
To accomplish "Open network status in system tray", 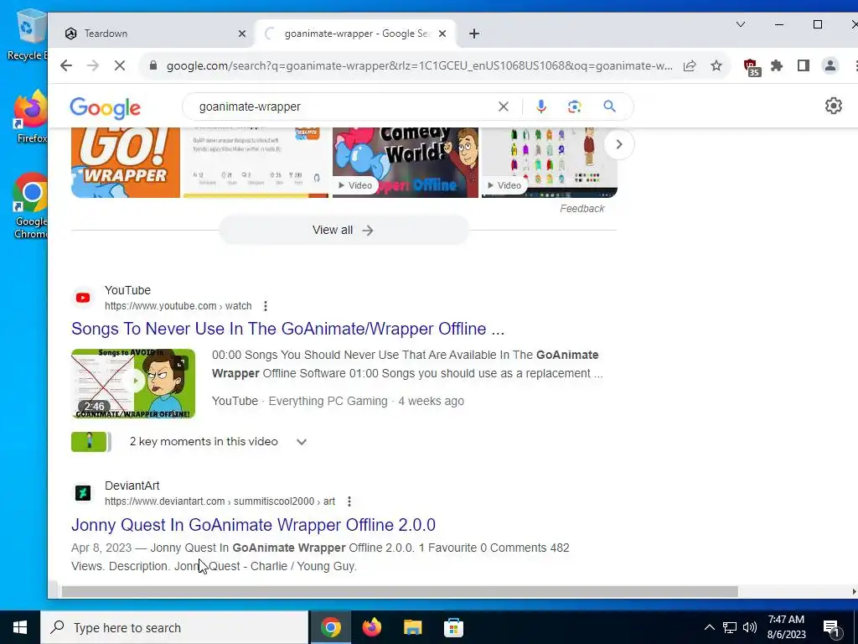I will click(730, 627).
